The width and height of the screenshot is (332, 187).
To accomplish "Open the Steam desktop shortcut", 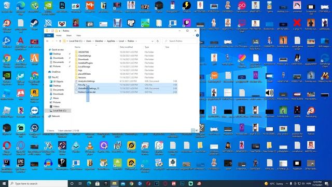I will pos(34,24).
